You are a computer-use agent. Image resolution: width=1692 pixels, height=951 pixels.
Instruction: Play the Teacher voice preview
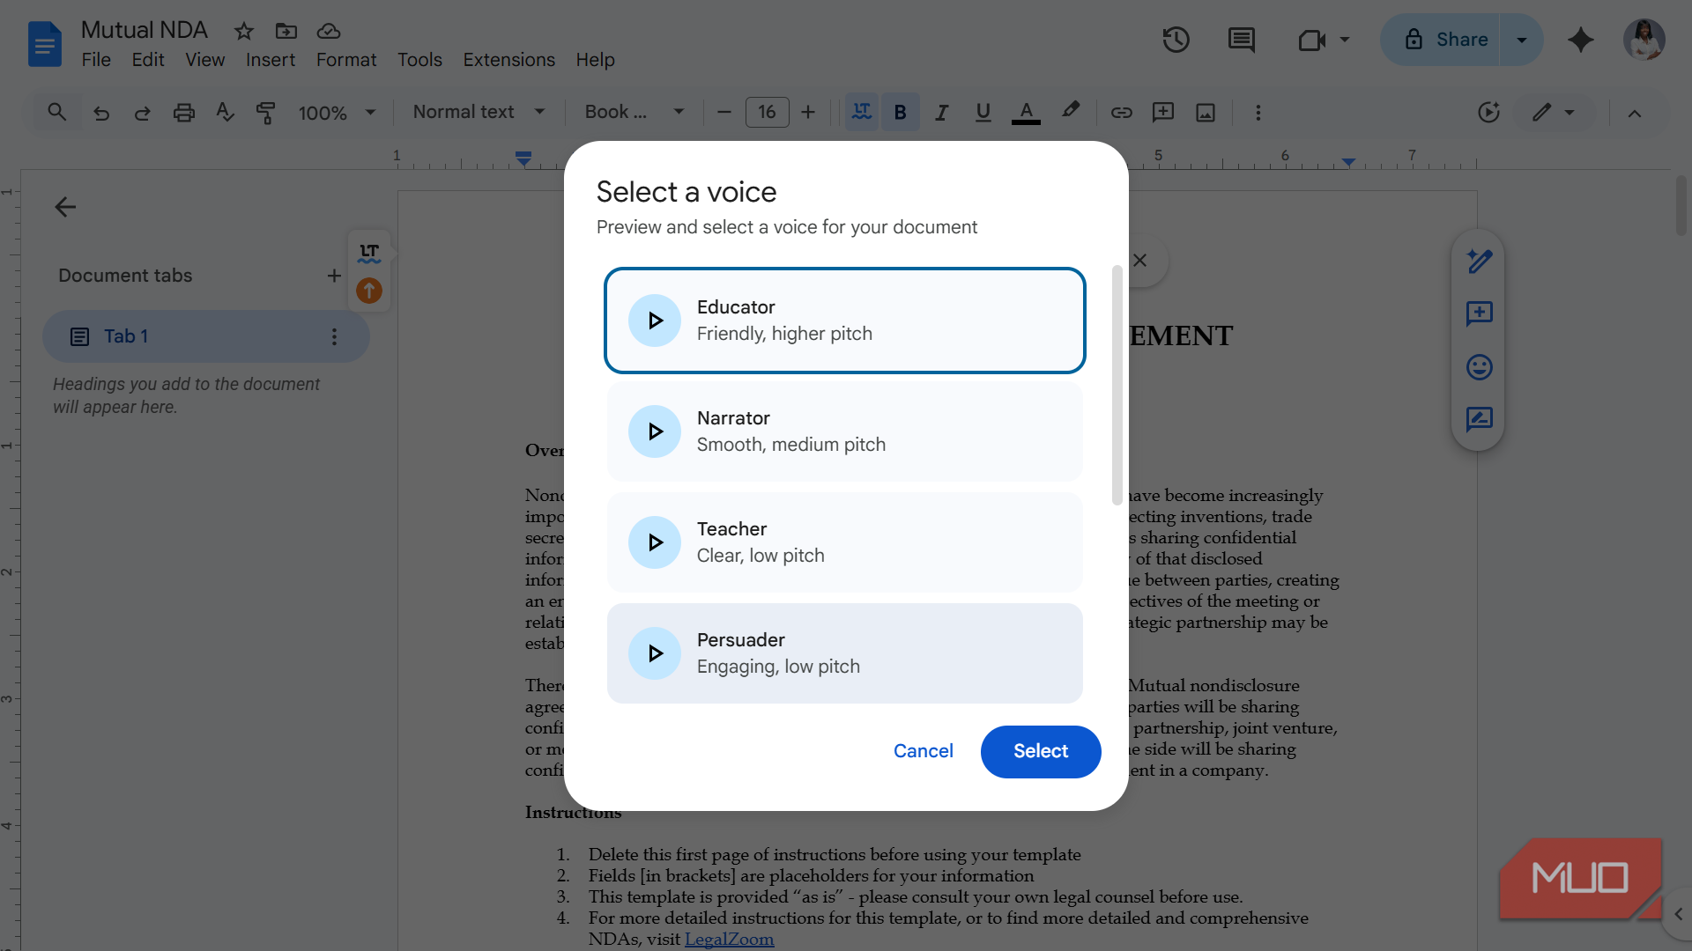click(x=654, y=542)
